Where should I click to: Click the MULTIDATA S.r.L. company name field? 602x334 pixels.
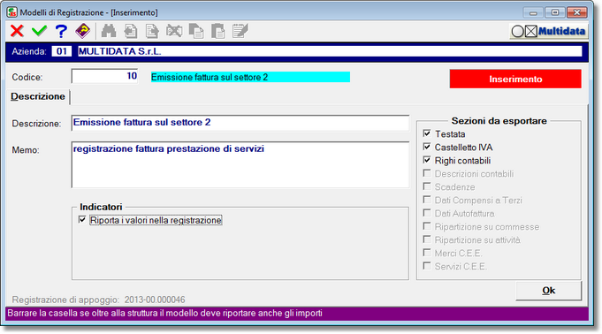pos(330,51)
